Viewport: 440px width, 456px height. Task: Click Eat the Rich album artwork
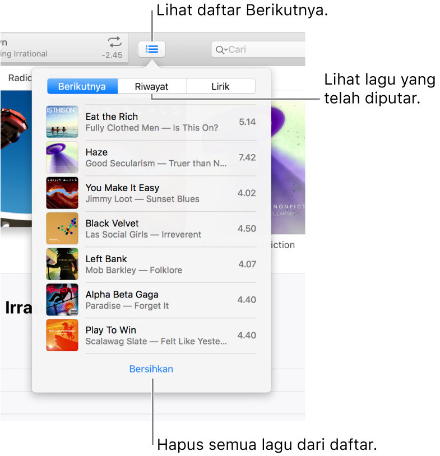pos(62,122)
